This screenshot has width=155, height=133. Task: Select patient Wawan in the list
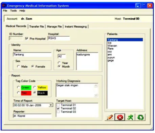pyautogui.click(x=125, y=46)
